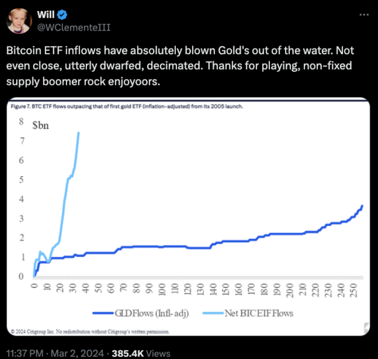The width and height of the screenshot is (378, 359).
Task: Click the 385.4K Views count
Action: (x=141, y=353)
